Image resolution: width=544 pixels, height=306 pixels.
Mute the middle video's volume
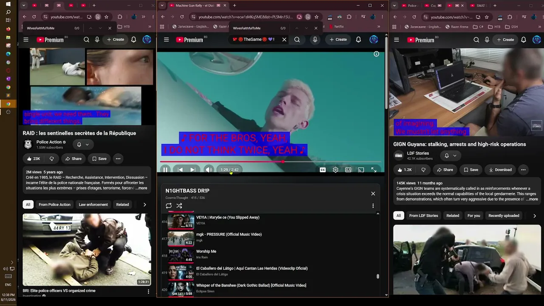209,170
